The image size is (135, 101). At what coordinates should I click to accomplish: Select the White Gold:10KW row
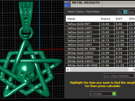pos(100,57)
